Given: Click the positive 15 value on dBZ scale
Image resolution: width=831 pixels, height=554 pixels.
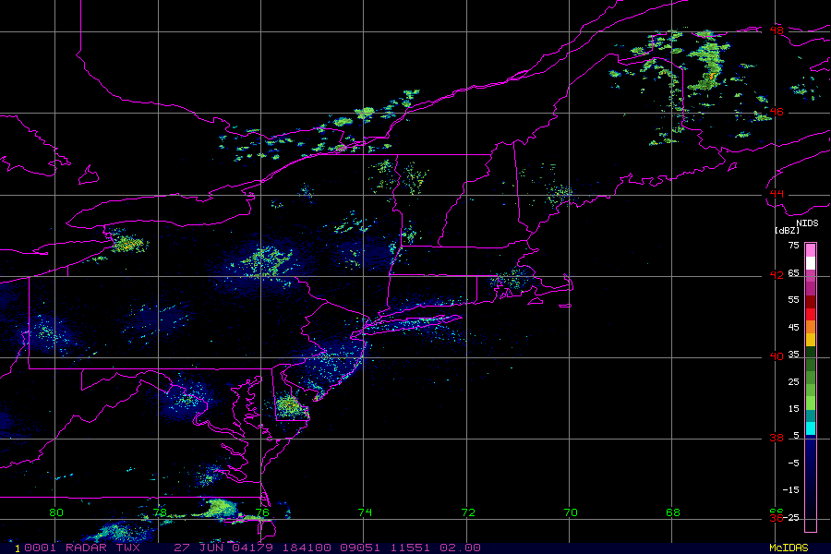Looking at the screenshot, I should (x=793, y=409).
